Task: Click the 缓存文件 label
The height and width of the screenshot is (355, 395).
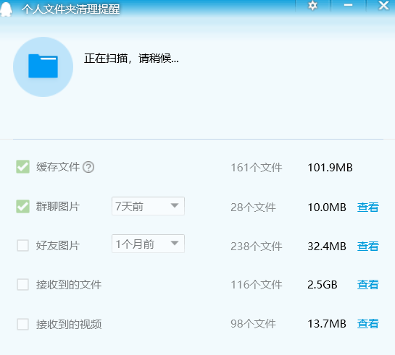Action: 58,167
